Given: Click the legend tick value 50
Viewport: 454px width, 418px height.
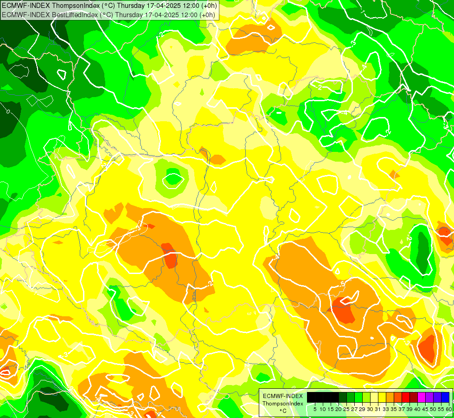Looking at the screenshot, I should tap(433, 409).
